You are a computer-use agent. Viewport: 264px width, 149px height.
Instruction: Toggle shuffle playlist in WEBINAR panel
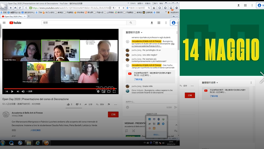(x=133, y=131)
